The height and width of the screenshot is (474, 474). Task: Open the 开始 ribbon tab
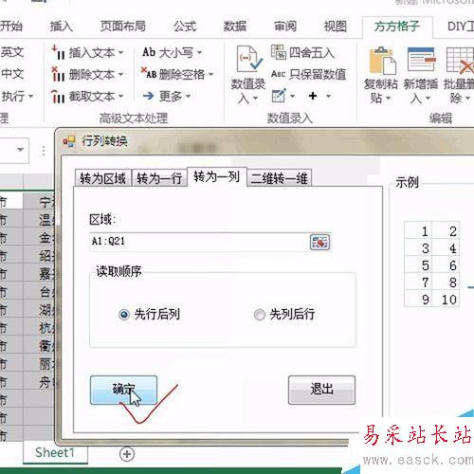11,27
